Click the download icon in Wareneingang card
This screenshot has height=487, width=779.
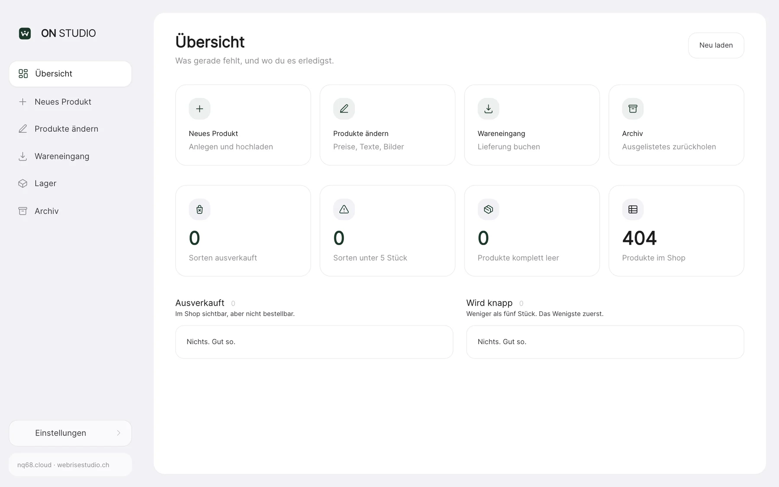[488, 109]
